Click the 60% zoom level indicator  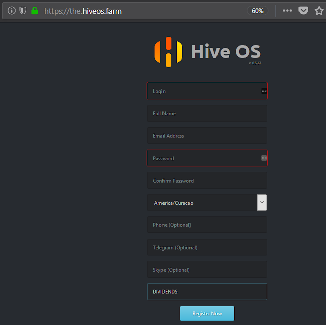tap(257, 11)
